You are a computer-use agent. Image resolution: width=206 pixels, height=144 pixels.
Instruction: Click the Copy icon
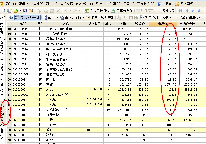click(x=46, y=11)
